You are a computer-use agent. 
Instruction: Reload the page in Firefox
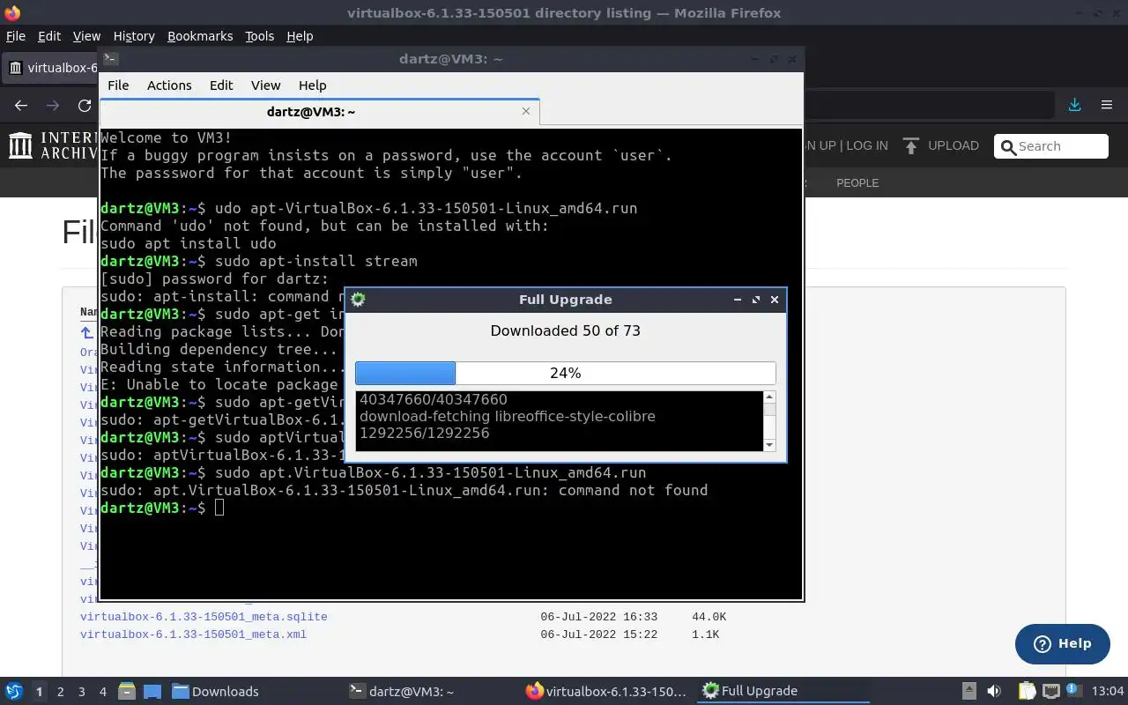(85, 105)
